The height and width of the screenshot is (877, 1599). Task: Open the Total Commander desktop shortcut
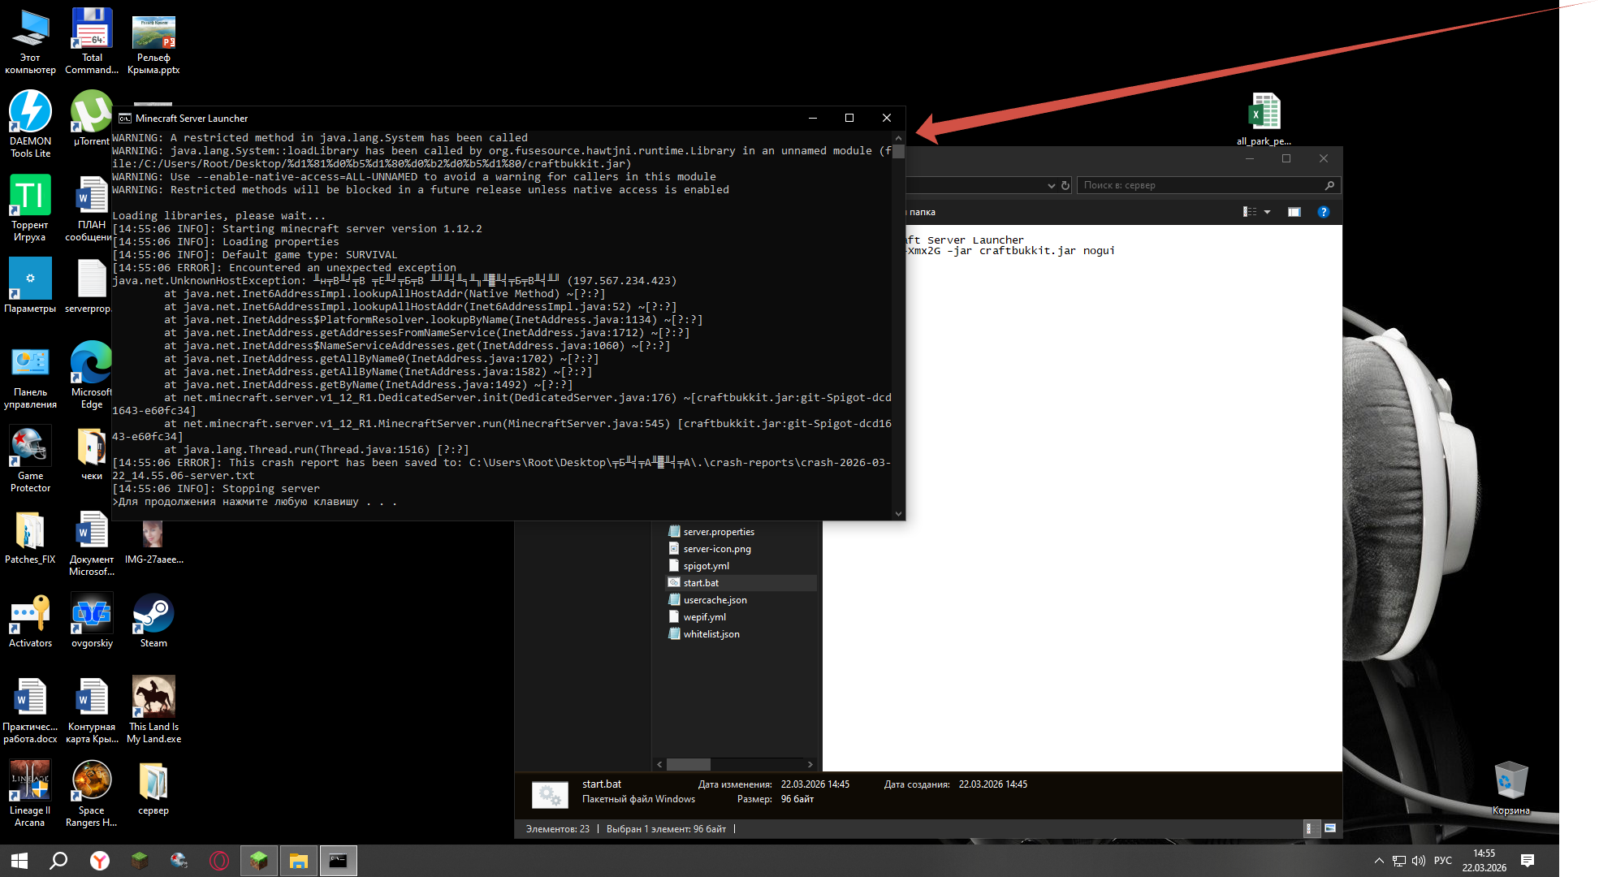92,41
